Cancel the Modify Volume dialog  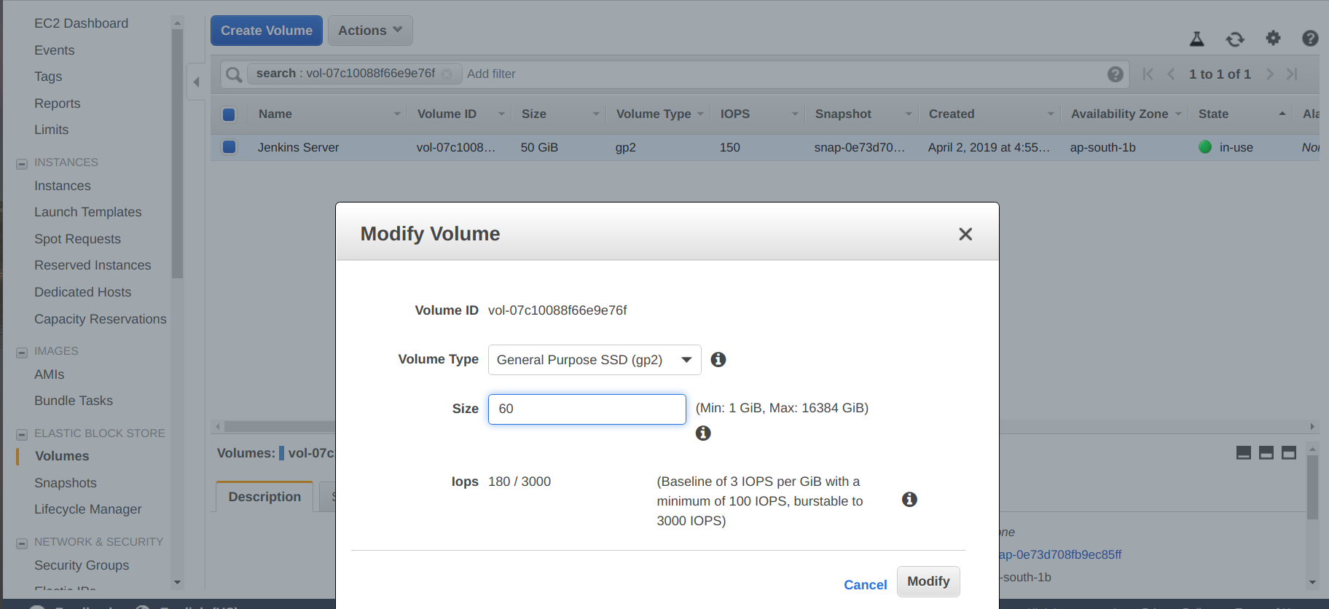[865, 585]
